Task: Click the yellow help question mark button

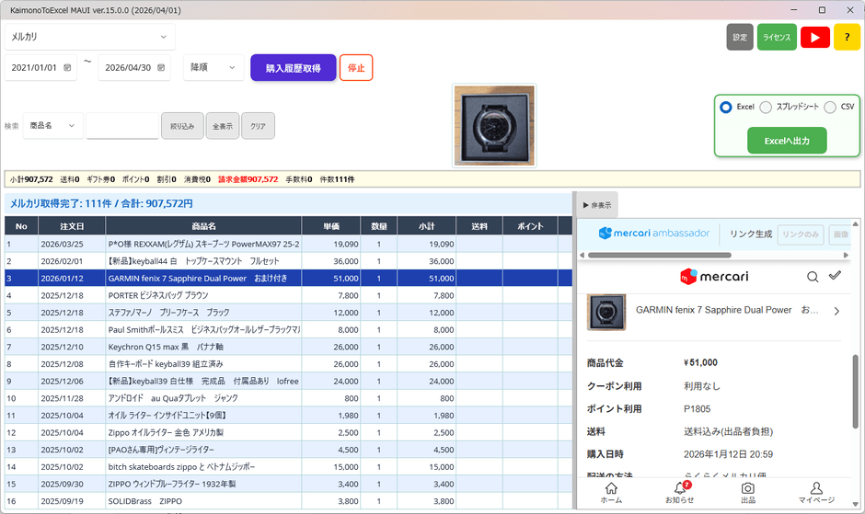Action: [847, 37]
